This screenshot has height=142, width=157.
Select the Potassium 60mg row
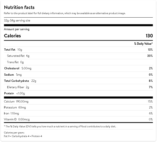pyautogui.click(x=78, y=107)
